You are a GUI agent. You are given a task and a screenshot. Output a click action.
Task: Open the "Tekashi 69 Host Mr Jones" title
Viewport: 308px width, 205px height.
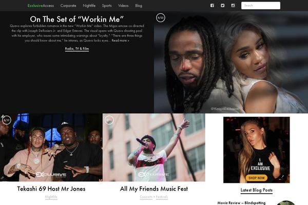(x=51, y=189)
